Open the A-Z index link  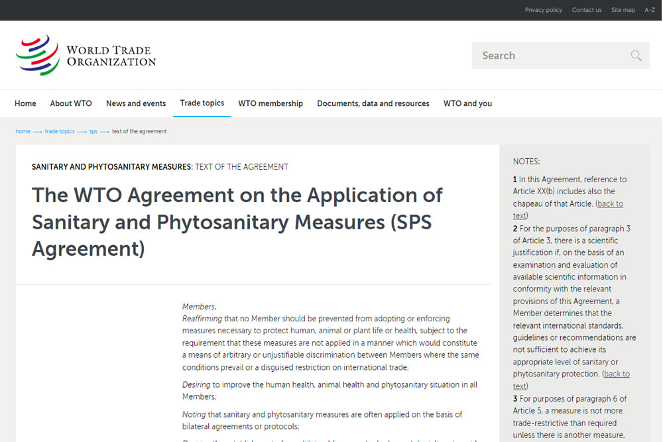[x=650, y=10]
